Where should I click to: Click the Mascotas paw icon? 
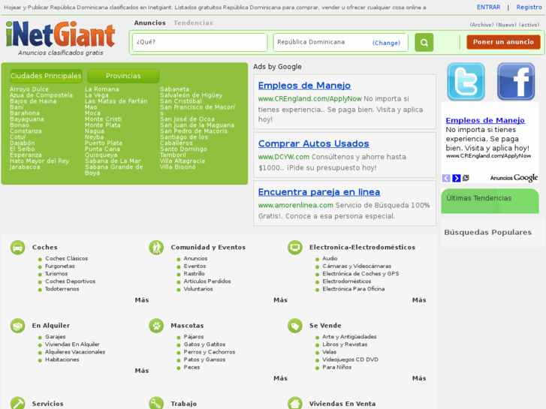coord(156,326)
